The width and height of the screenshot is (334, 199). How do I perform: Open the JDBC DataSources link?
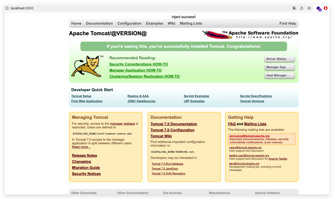[x=141, y=101]
